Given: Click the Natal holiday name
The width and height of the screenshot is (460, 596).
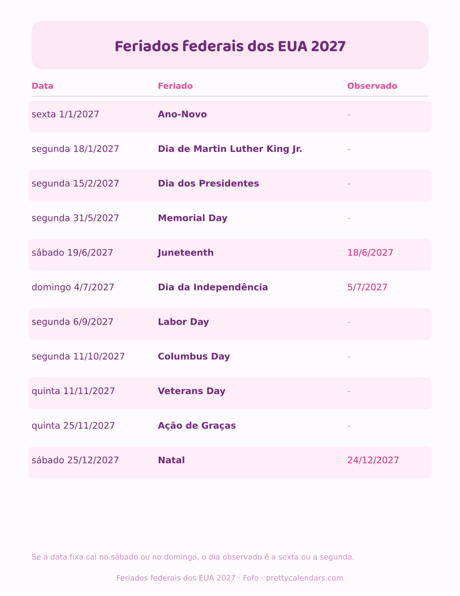Looking at the screenshot, I should pyautogui.click(x=171, y=460).
